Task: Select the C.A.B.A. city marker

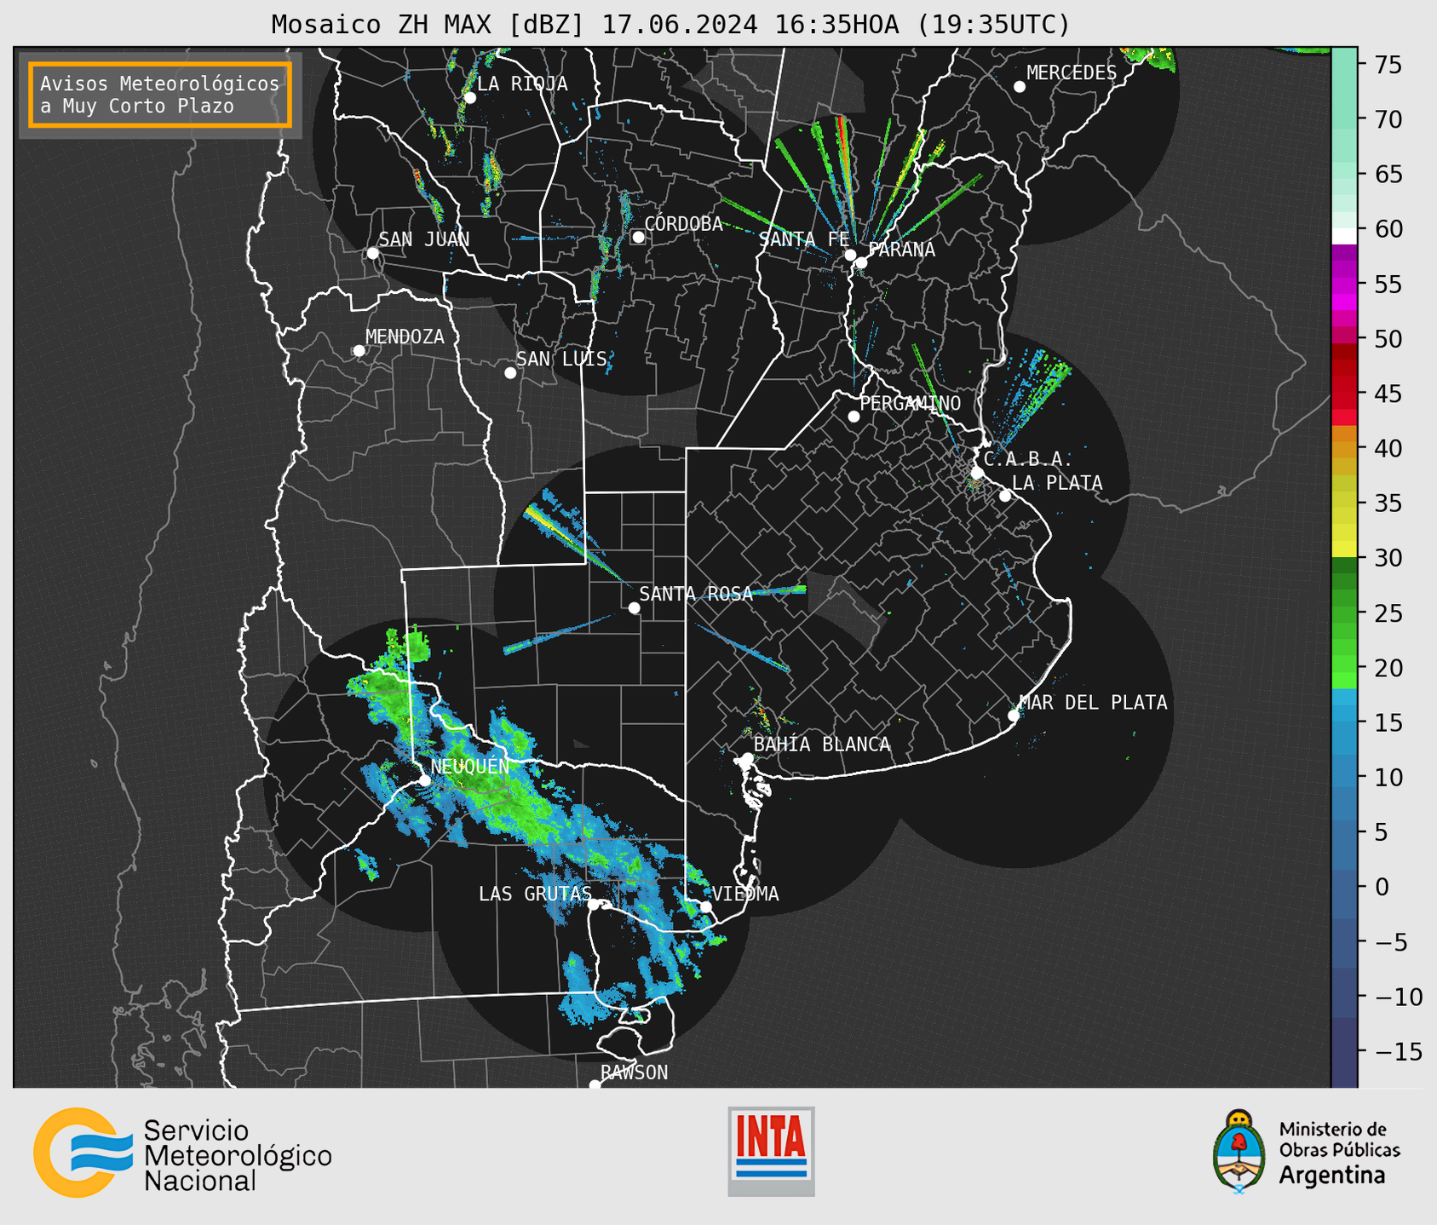Action: [978, 473]
